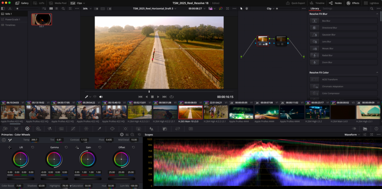Open the Keyframes palette icon
Image resolution: width=382 pixels, height=189 pixels.
tap(354, 128)
